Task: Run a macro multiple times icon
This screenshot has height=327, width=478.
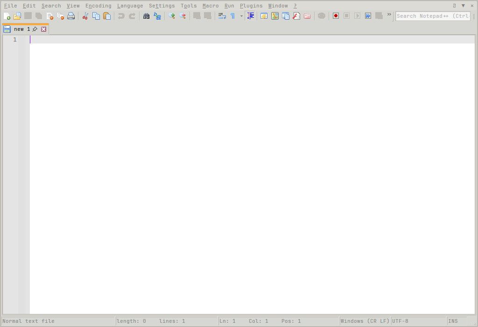Action: pyautogui.click(x=368, y=16)
